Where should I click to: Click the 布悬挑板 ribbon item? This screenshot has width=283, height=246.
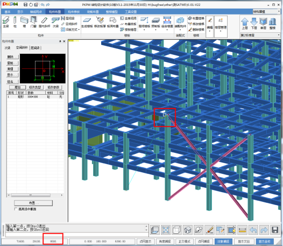coord(129,24)
